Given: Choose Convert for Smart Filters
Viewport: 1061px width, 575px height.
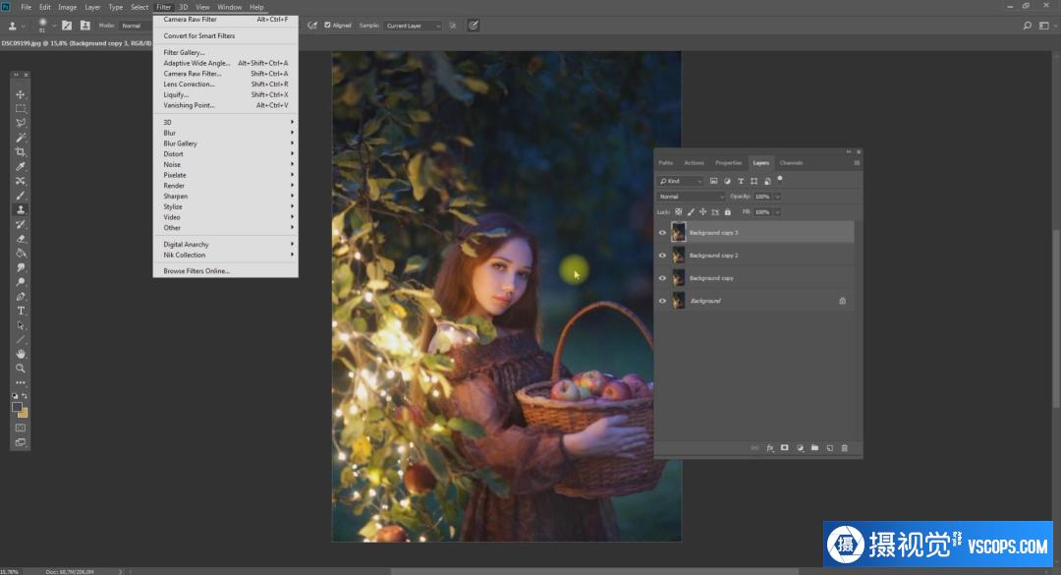Looking at the screenshot, I should click(x=227, y=36).
